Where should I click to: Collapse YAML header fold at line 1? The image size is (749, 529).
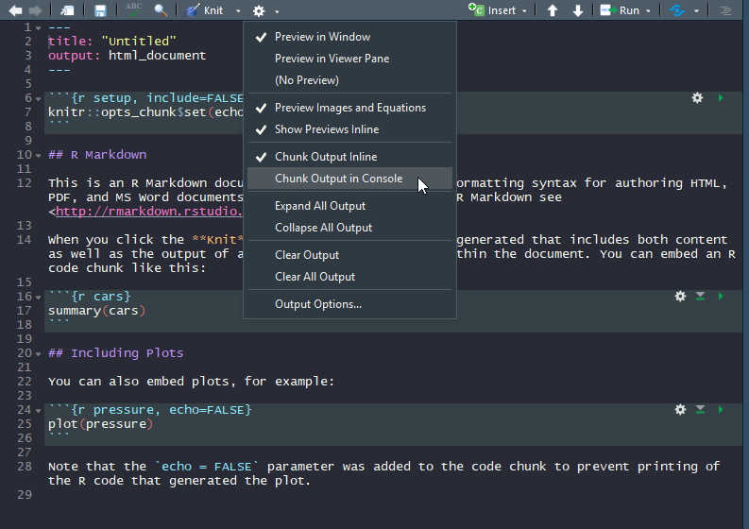point(38,28)
